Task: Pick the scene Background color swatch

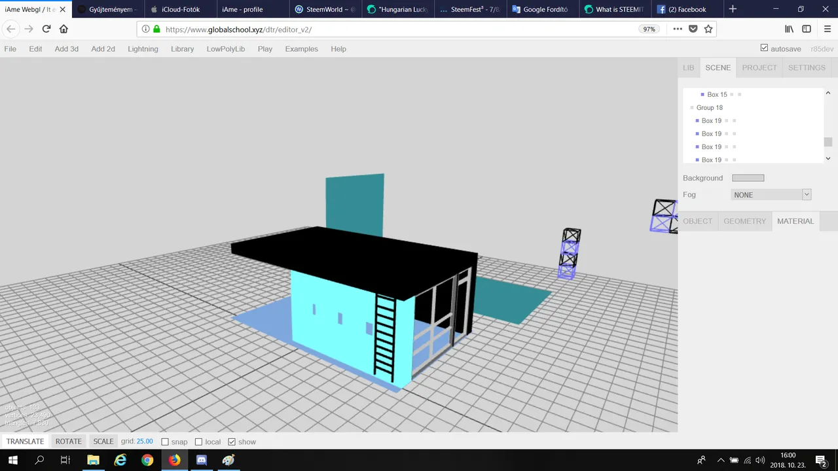Action: tap(748, 178)
